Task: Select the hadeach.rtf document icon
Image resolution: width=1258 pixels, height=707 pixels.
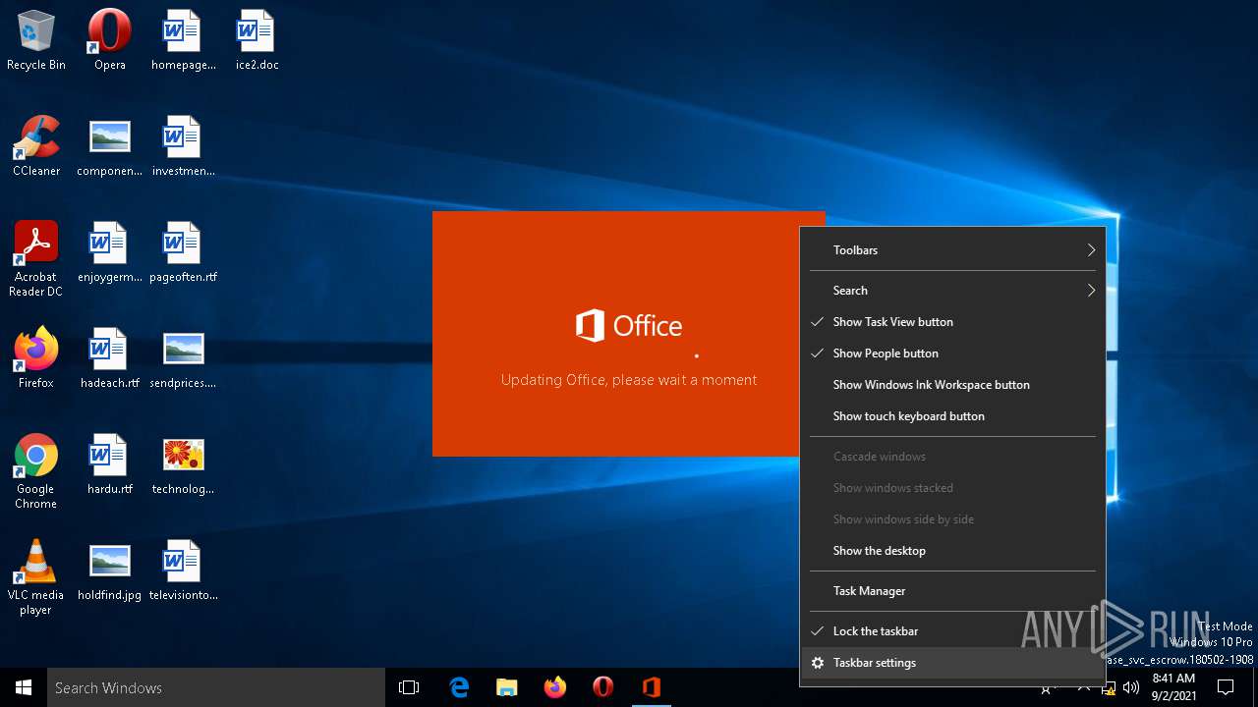Action: (x=110, y=357)
